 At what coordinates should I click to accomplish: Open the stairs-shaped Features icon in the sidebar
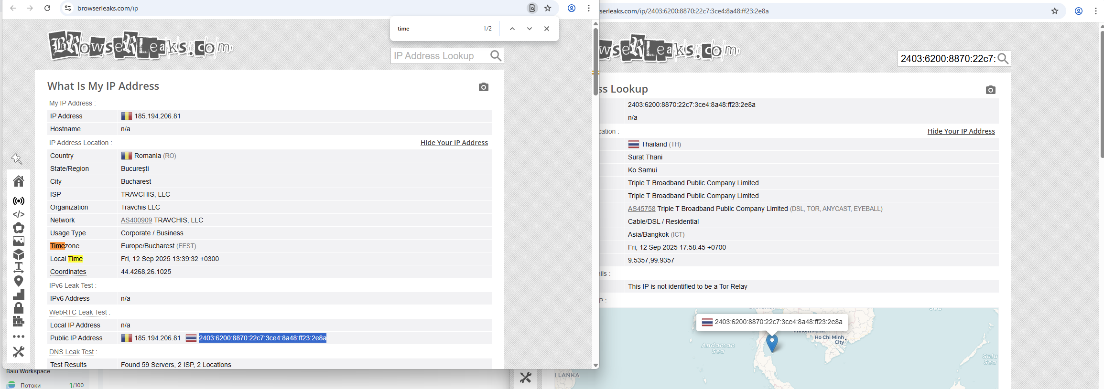point(19,294)
